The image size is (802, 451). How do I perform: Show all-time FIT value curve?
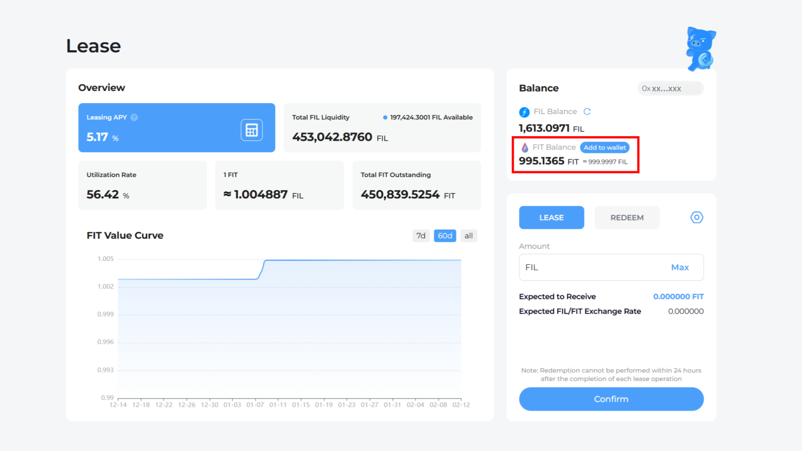click(468, 236)
